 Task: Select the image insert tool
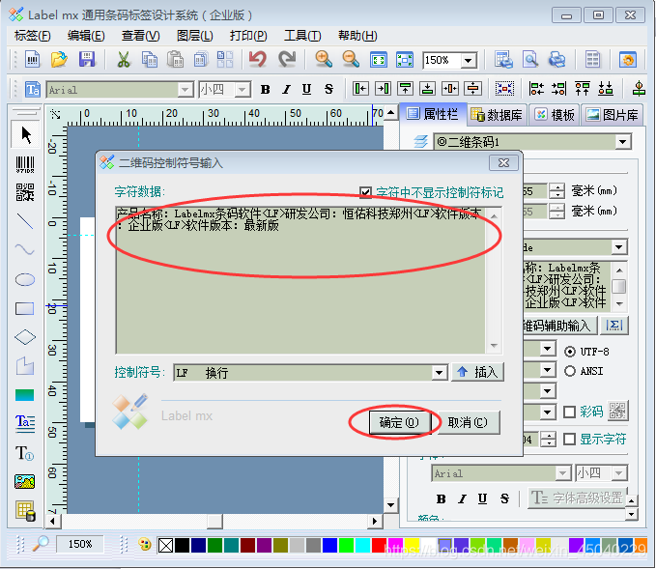pyautogui.click(x=25, y=481)
